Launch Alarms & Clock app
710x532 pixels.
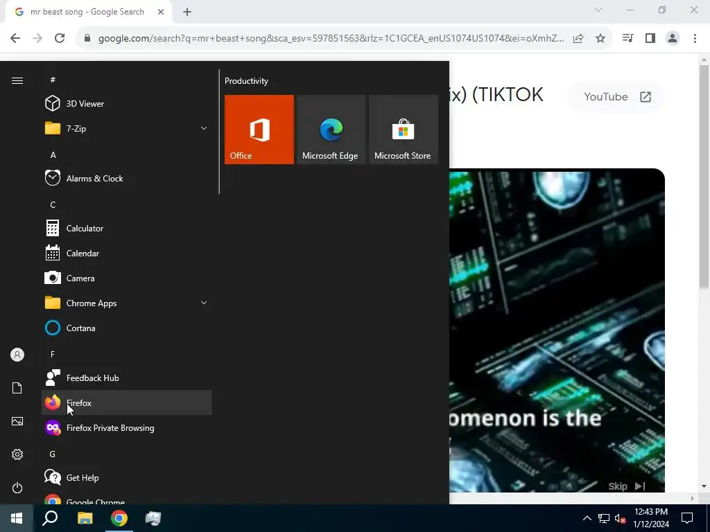(126, 178)
